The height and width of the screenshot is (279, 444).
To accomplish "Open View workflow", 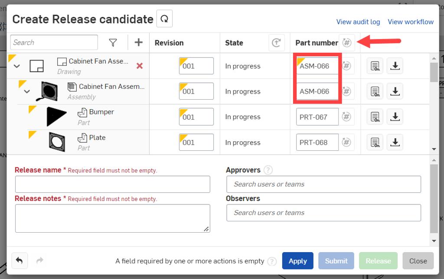I will pos(411,22).
